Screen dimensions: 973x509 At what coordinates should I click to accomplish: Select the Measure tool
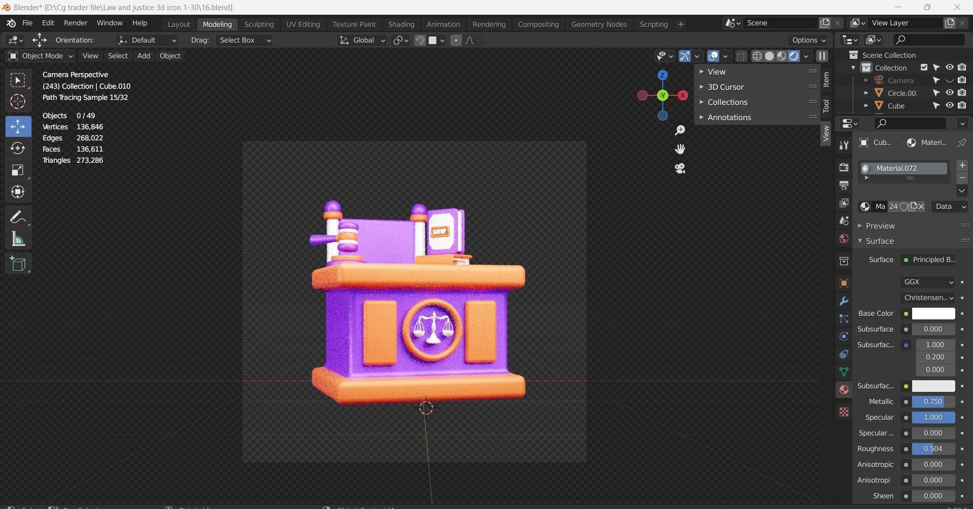tap(18, 239)
